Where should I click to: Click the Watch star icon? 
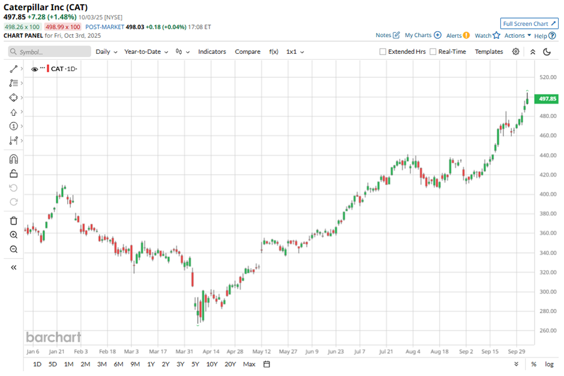tap(496, 35)
